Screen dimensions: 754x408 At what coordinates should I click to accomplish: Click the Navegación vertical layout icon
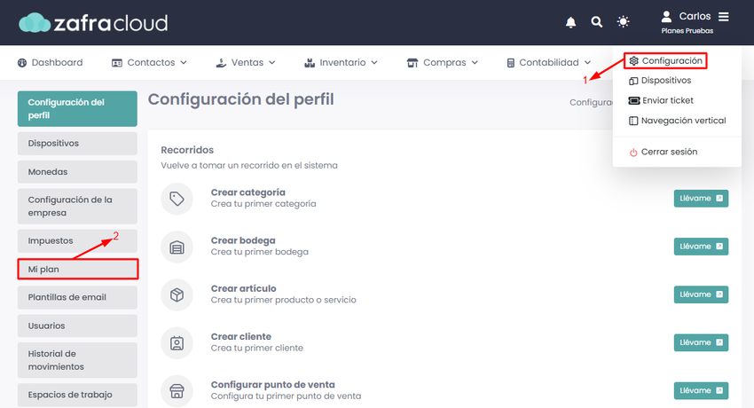[x=633, y=121]
